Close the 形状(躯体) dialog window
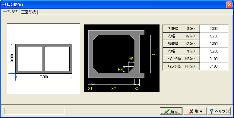Screen dimensions: 234x118 [229, 5]
